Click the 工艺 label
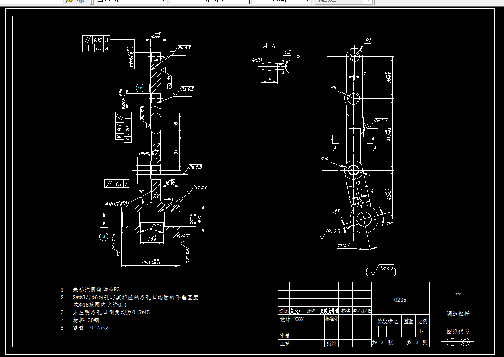 point(285,343)
